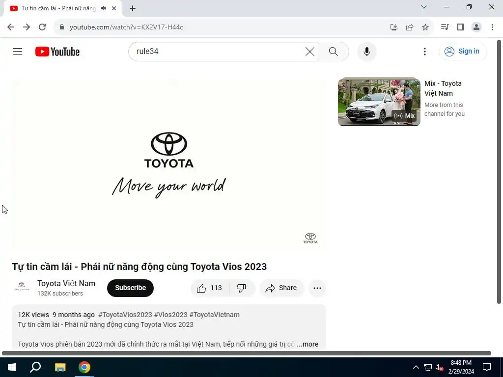Dislike the Toyota Vios video
This screenshot has height=377, width=503.
click(x=242, y=288)
